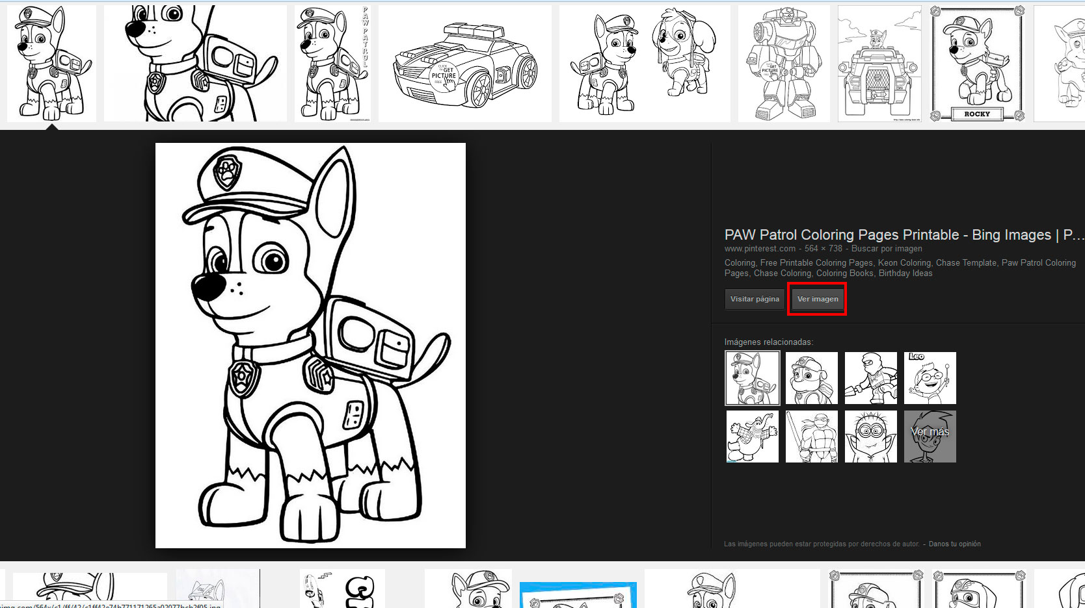Select the Chase and Skye pair thumbnail
1085x608 pixels.
pyautogui.click(x=645, y=64)
